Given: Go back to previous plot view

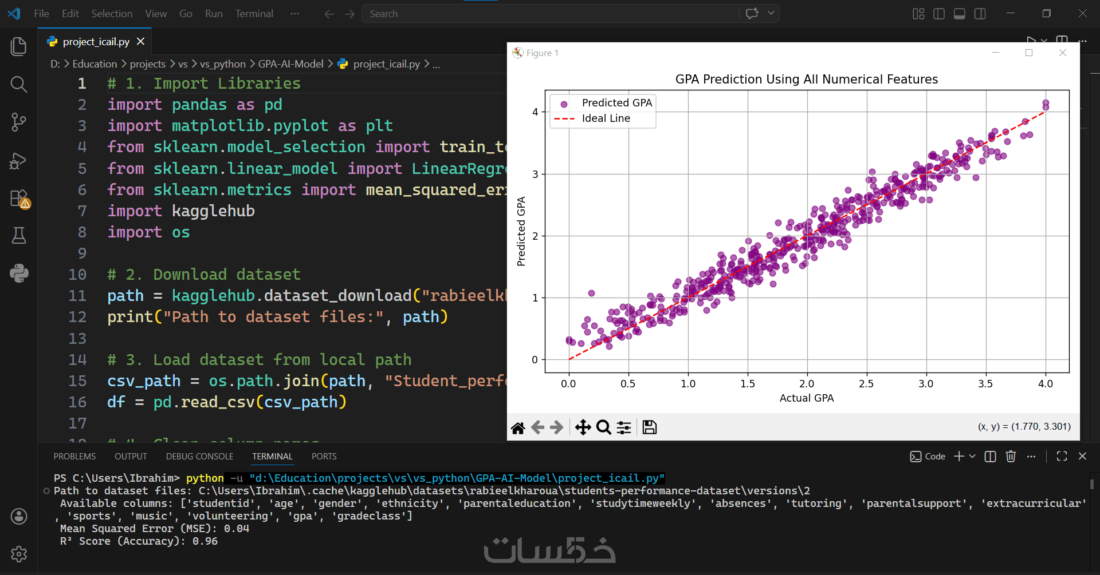Looking at the screenshot, I should click(538, 427).
